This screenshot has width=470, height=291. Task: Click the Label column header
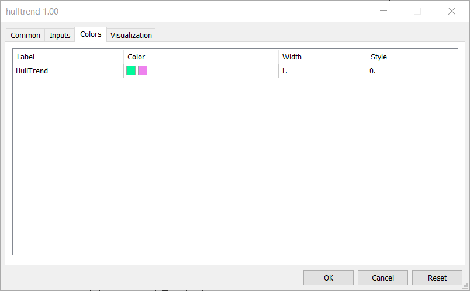[x=68, y=57]
